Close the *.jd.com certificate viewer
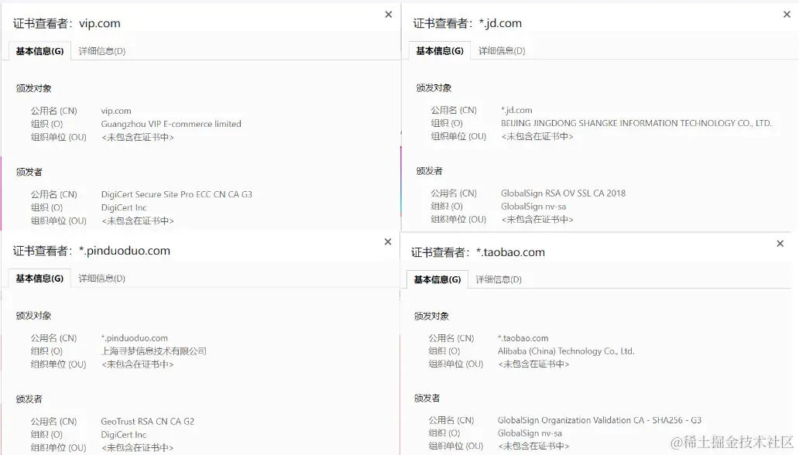This screenshot has width=799, height=455. [x=787, y=14]
